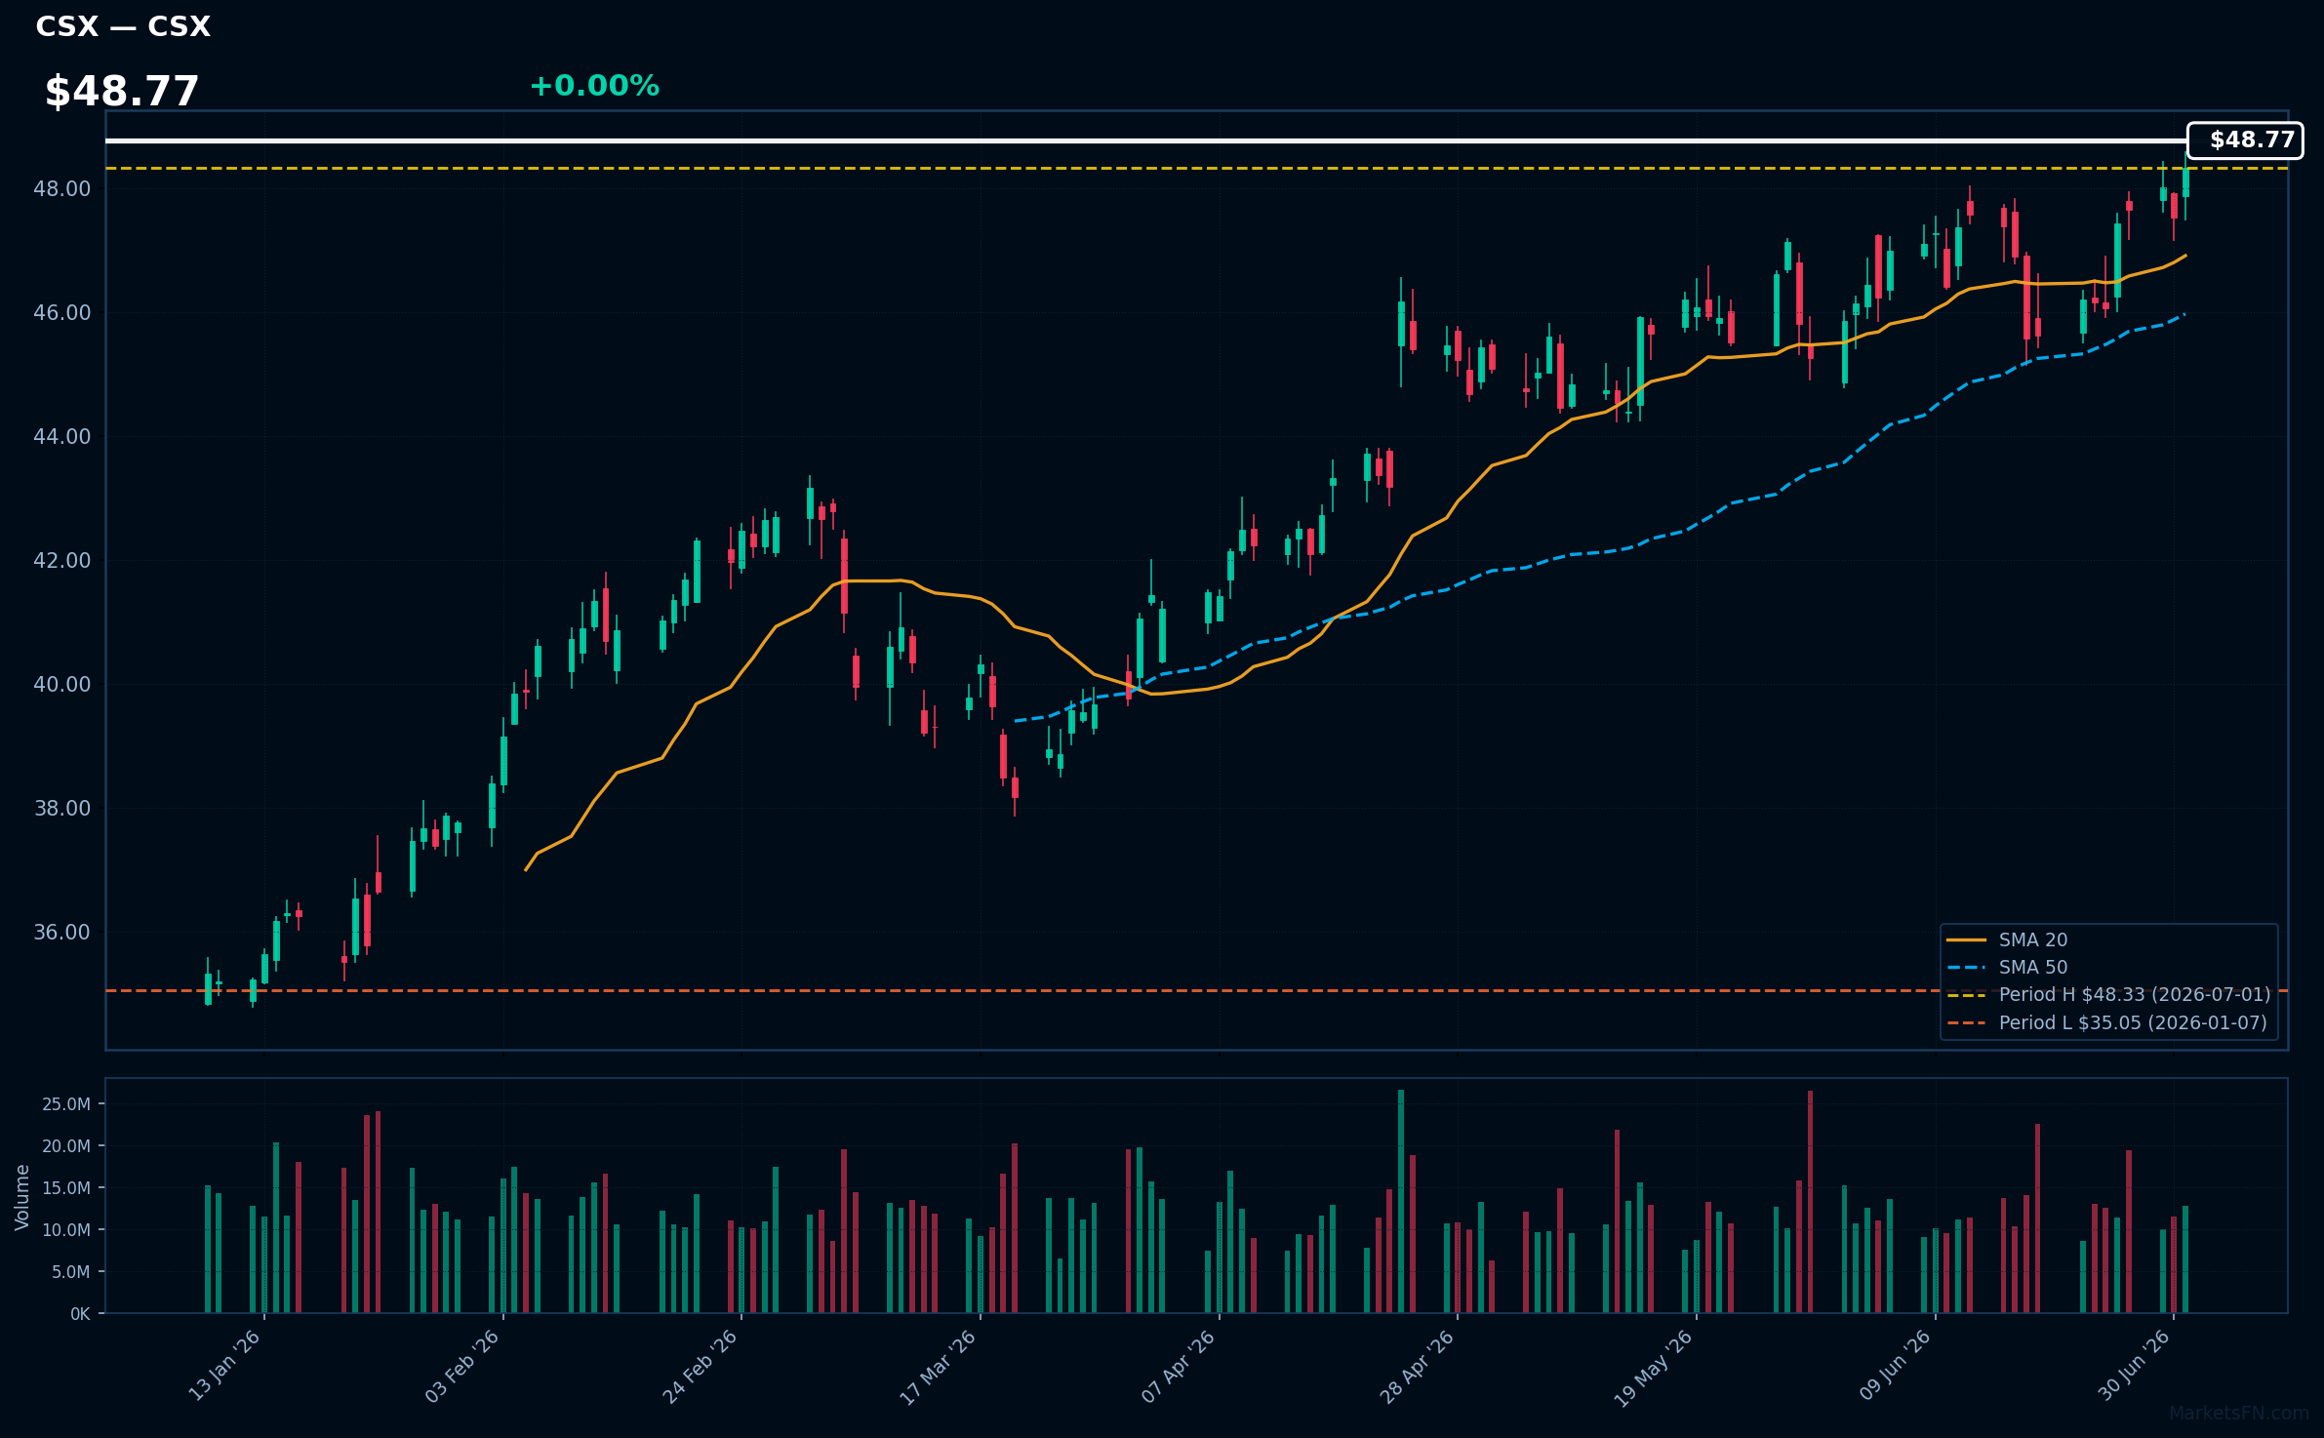Click the 28 Apr '26 date label

(x=1417, y=1366)
